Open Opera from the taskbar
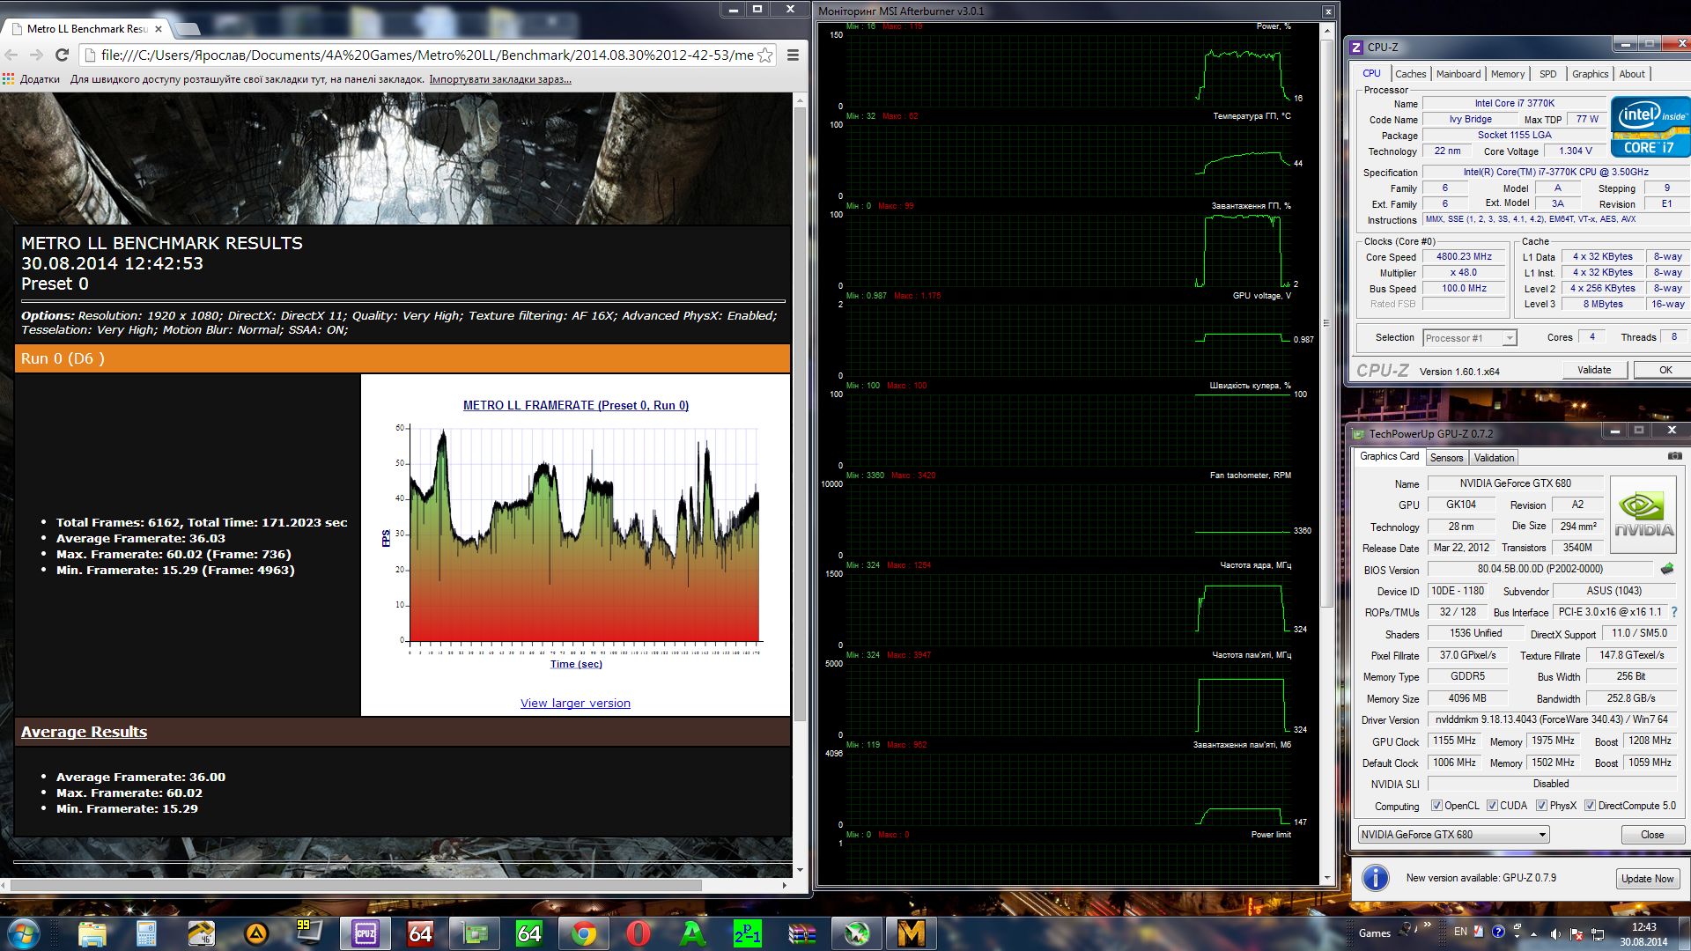 click(639, 933)
